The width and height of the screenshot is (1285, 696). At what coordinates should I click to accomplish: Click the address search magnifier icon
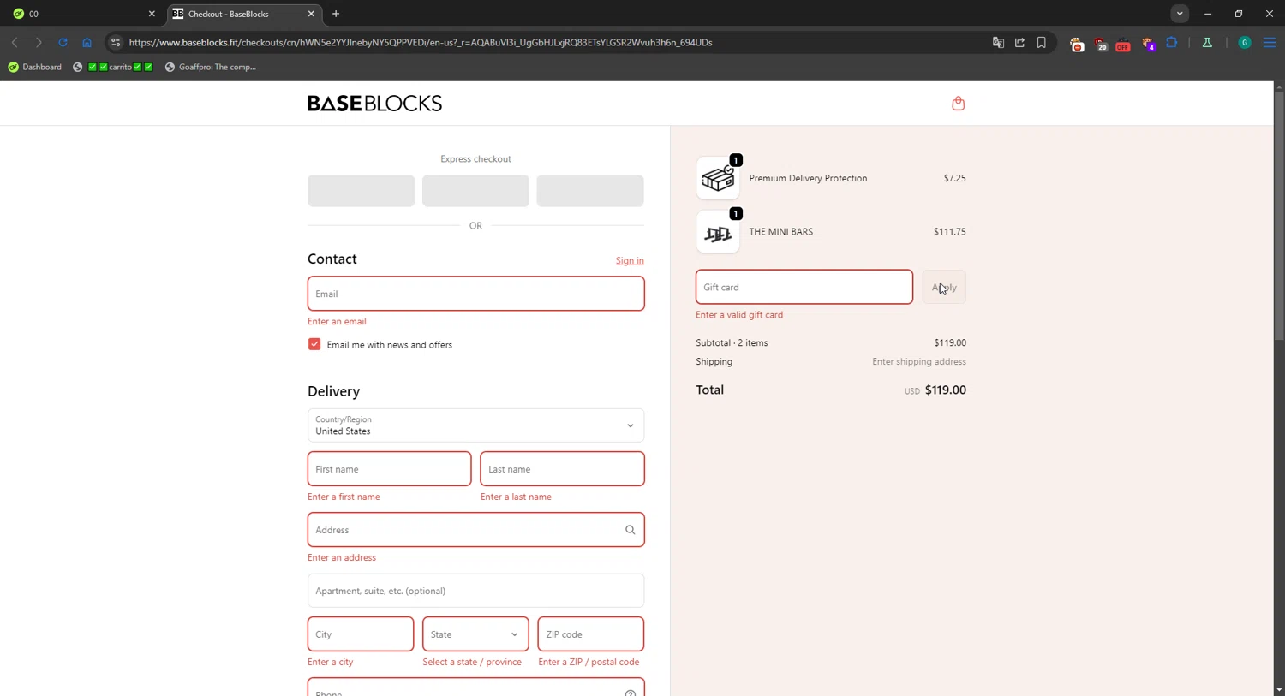(630, 530)
